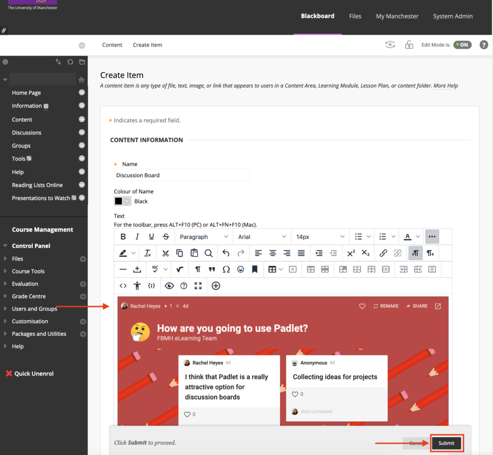The width and height of the screenshot is (493, 455).
Task: Toggle left-to-right text direction
Action: [x=415, y=253]
